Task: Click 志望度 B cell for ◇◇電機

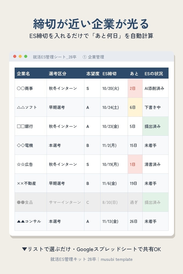Action: [x=92, y=145]
